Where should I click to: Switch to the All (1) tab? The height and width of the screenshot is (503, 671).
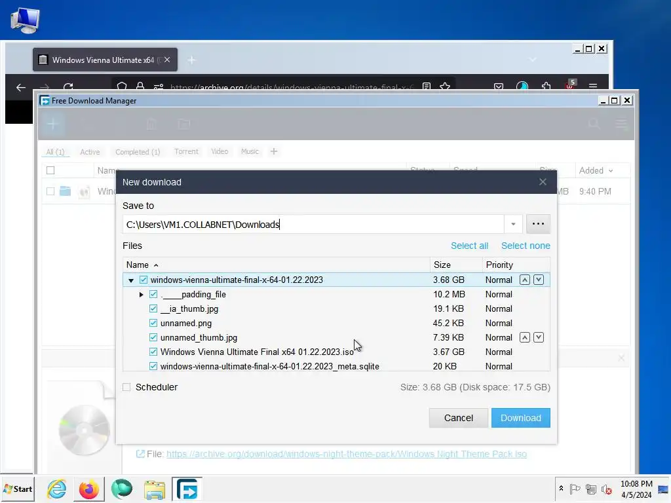pyautogui.click(x=55, y=152)
